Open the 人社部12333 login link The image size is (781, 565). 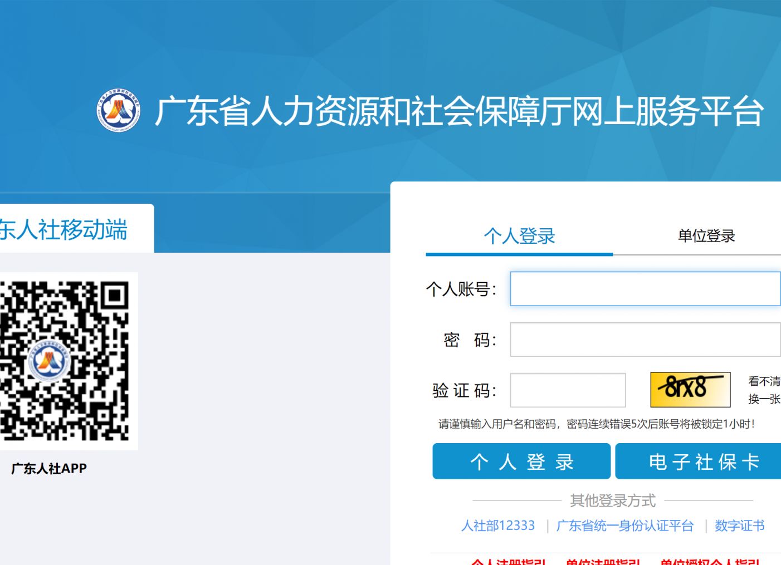(497, 525)
